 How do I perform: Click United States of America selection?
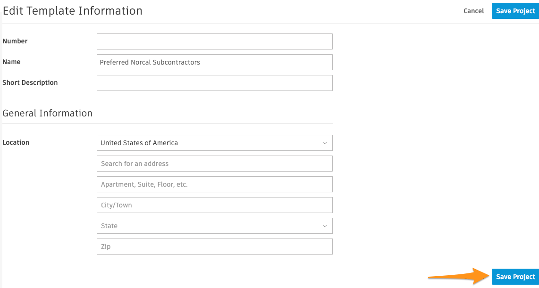pos(138,142)
